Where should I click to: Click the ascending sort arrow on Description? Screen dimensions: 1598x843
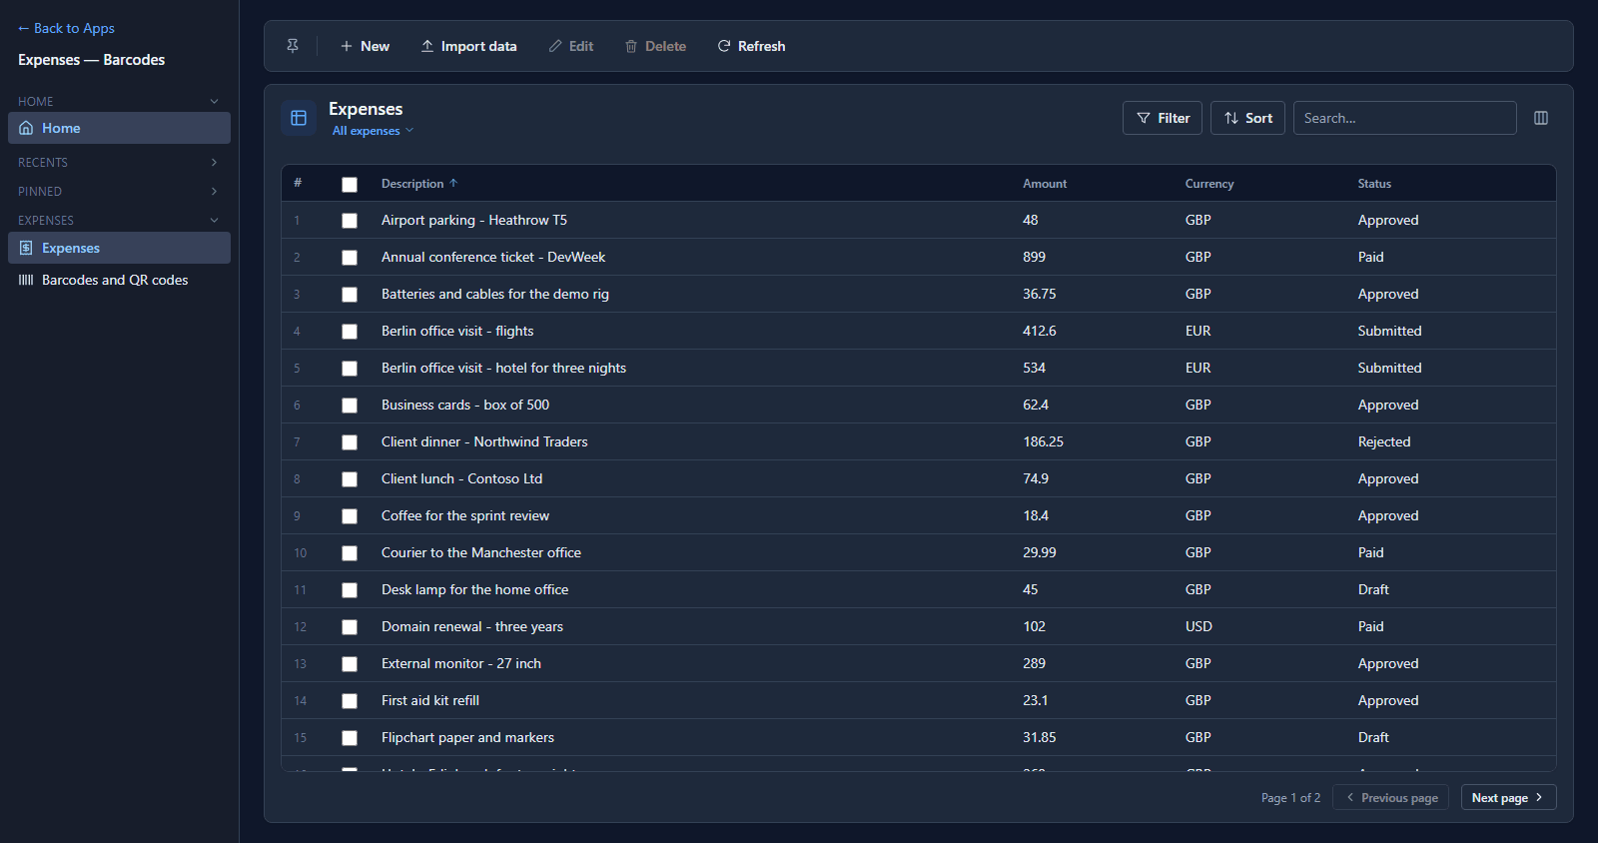[x=453, y=183]
